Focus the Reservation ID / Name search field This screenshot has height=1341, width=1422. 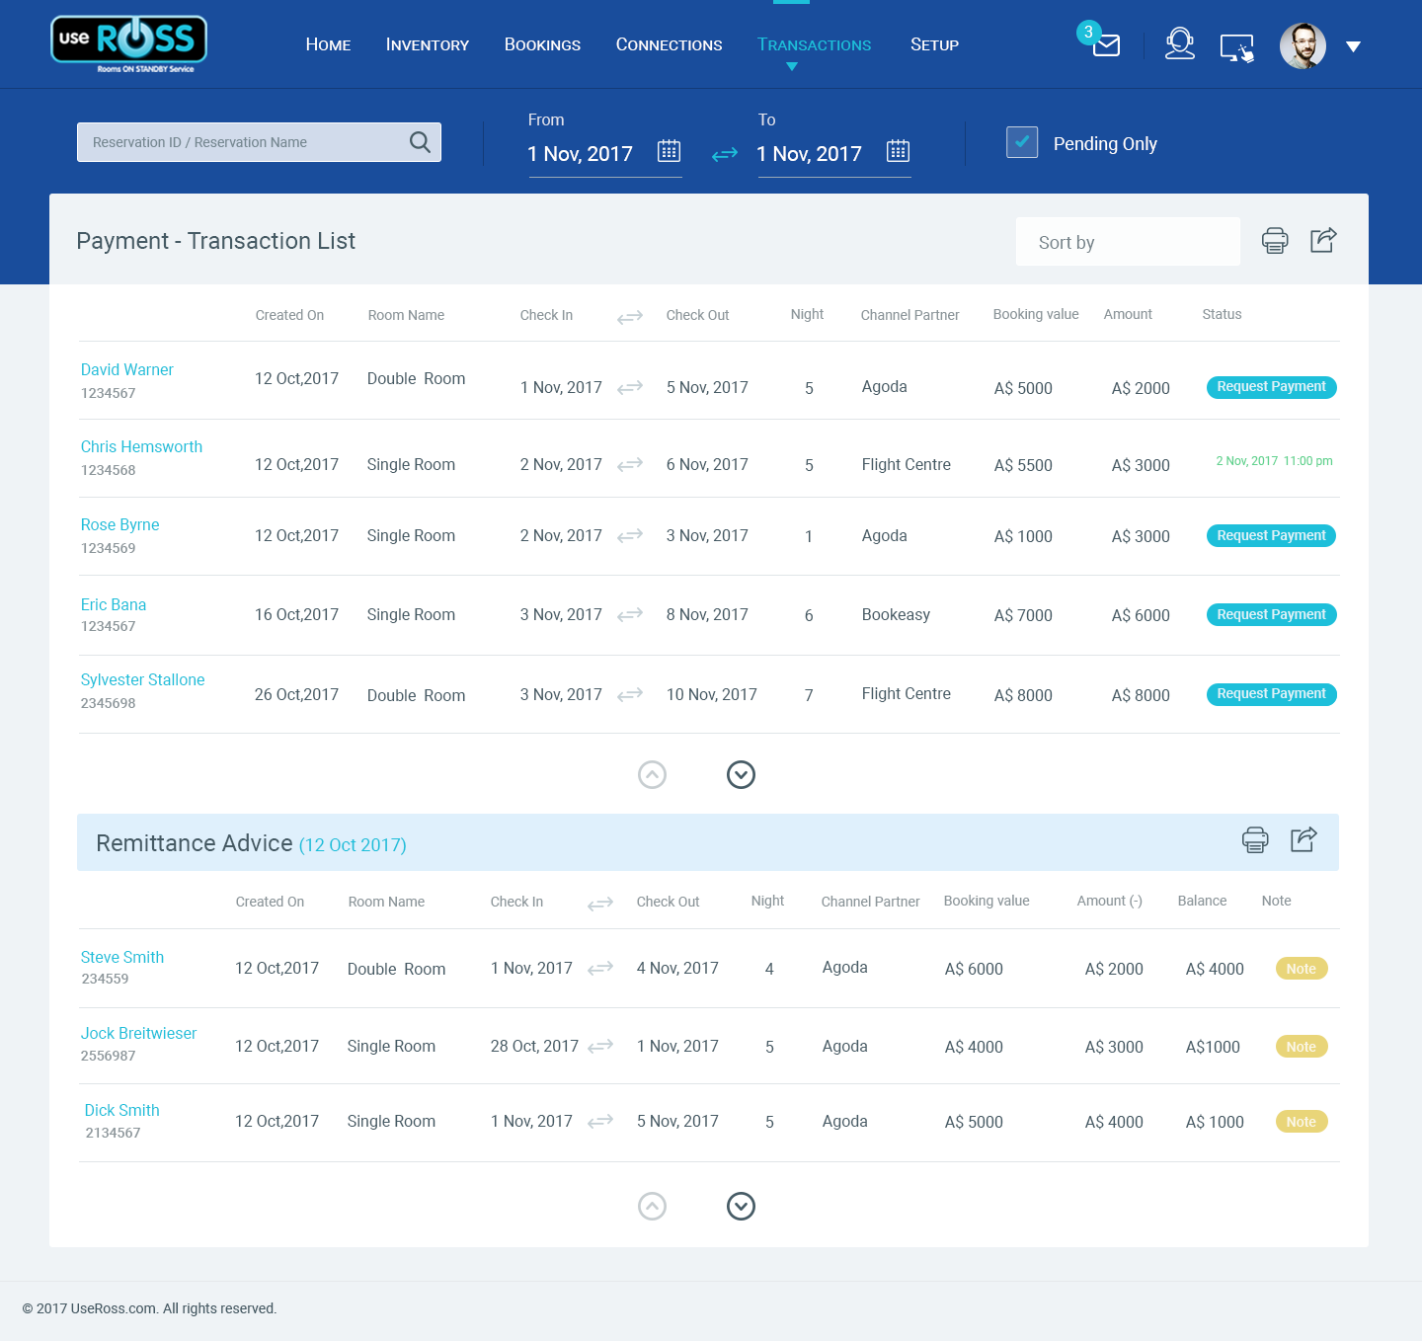[259, 142]
